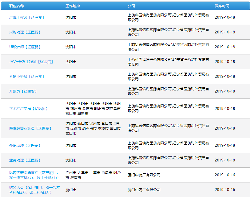Click company name in UI设计师 row
251x198 pixels.
tap(168, 47)
